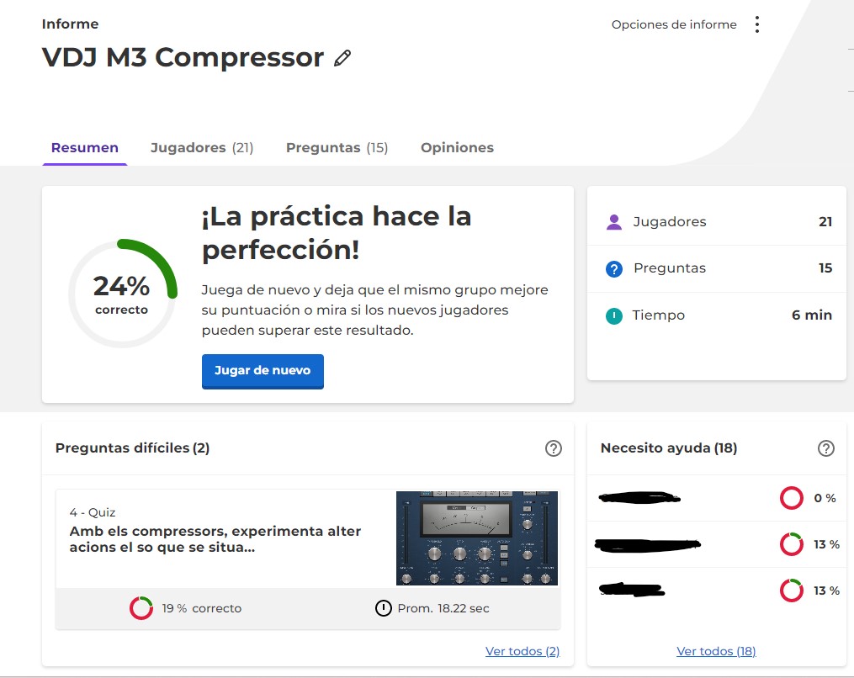Click the 0 % player donut indicator
Viewport: 854px width, 678px height.
[792, 498]
